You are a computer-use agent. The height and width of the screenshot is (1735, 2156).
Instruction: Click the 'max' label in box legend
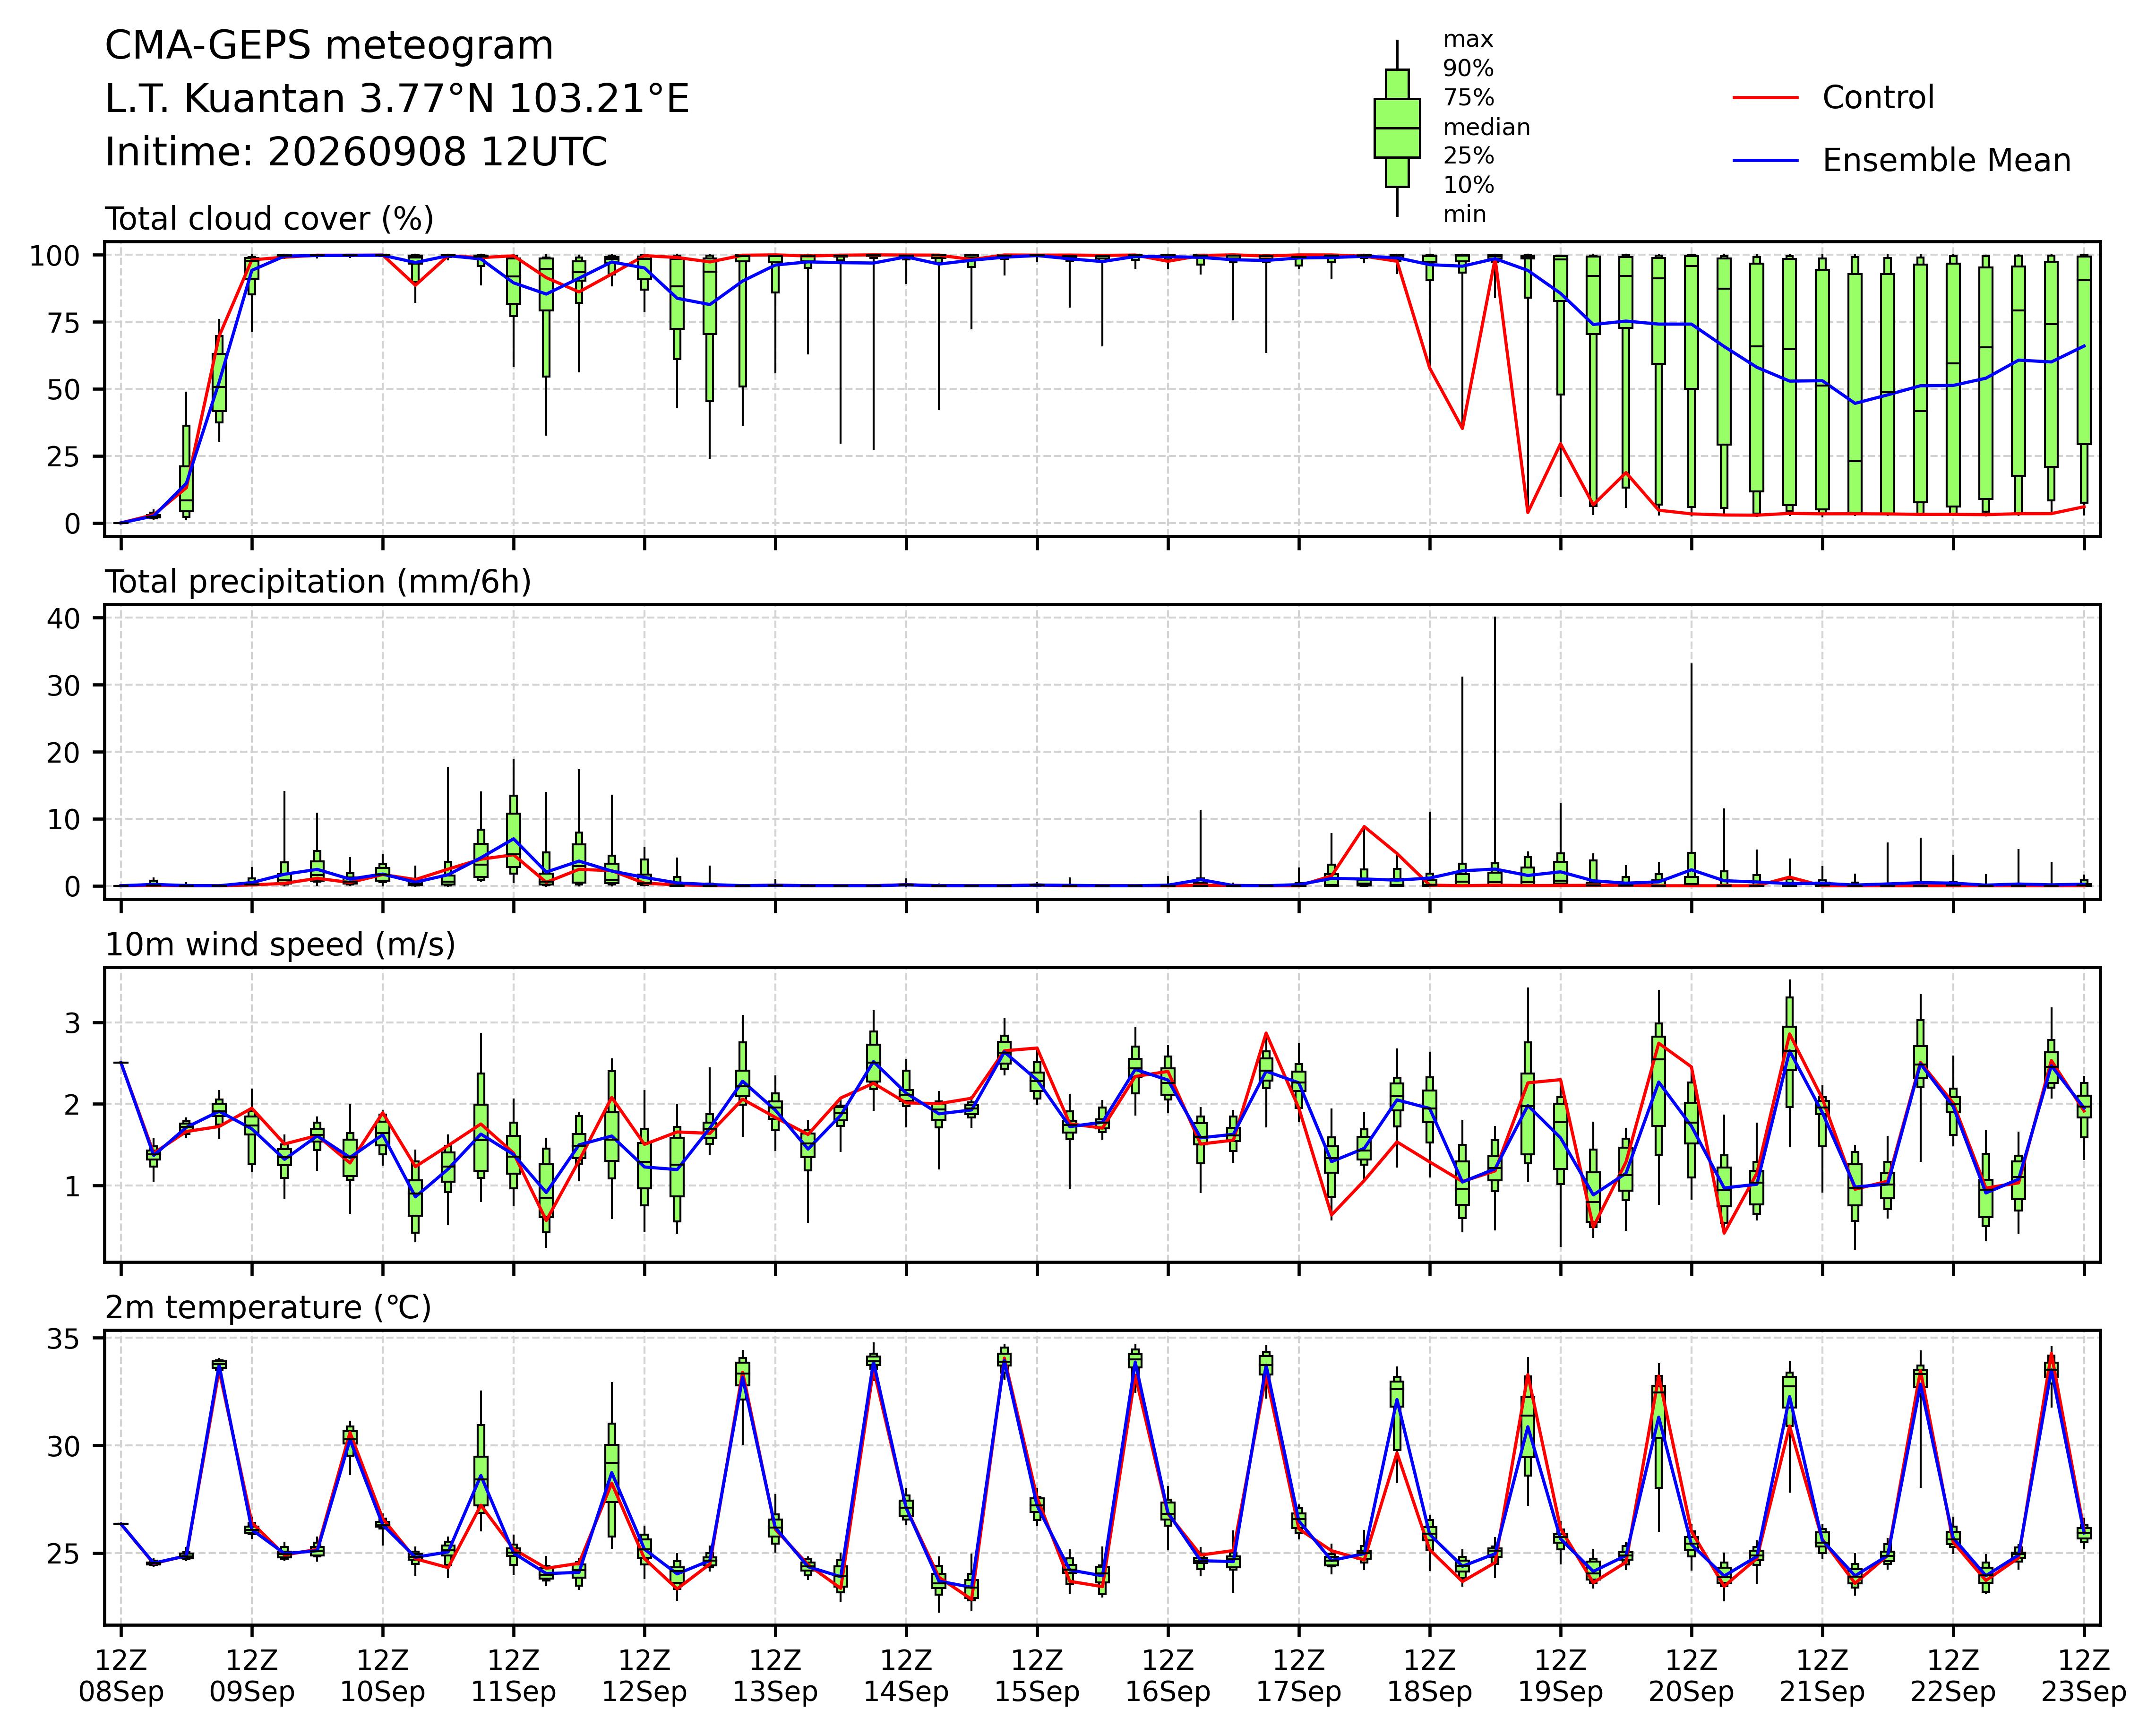1468,40
